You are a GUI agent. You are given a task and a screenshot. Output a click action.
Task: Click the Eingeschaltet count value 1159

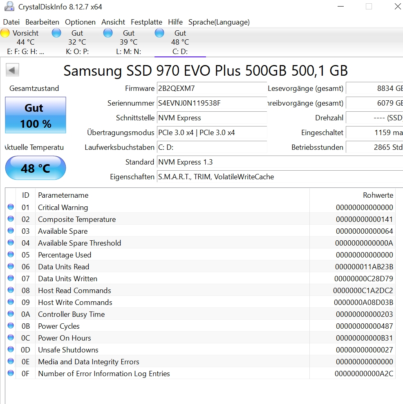point(374,133)
